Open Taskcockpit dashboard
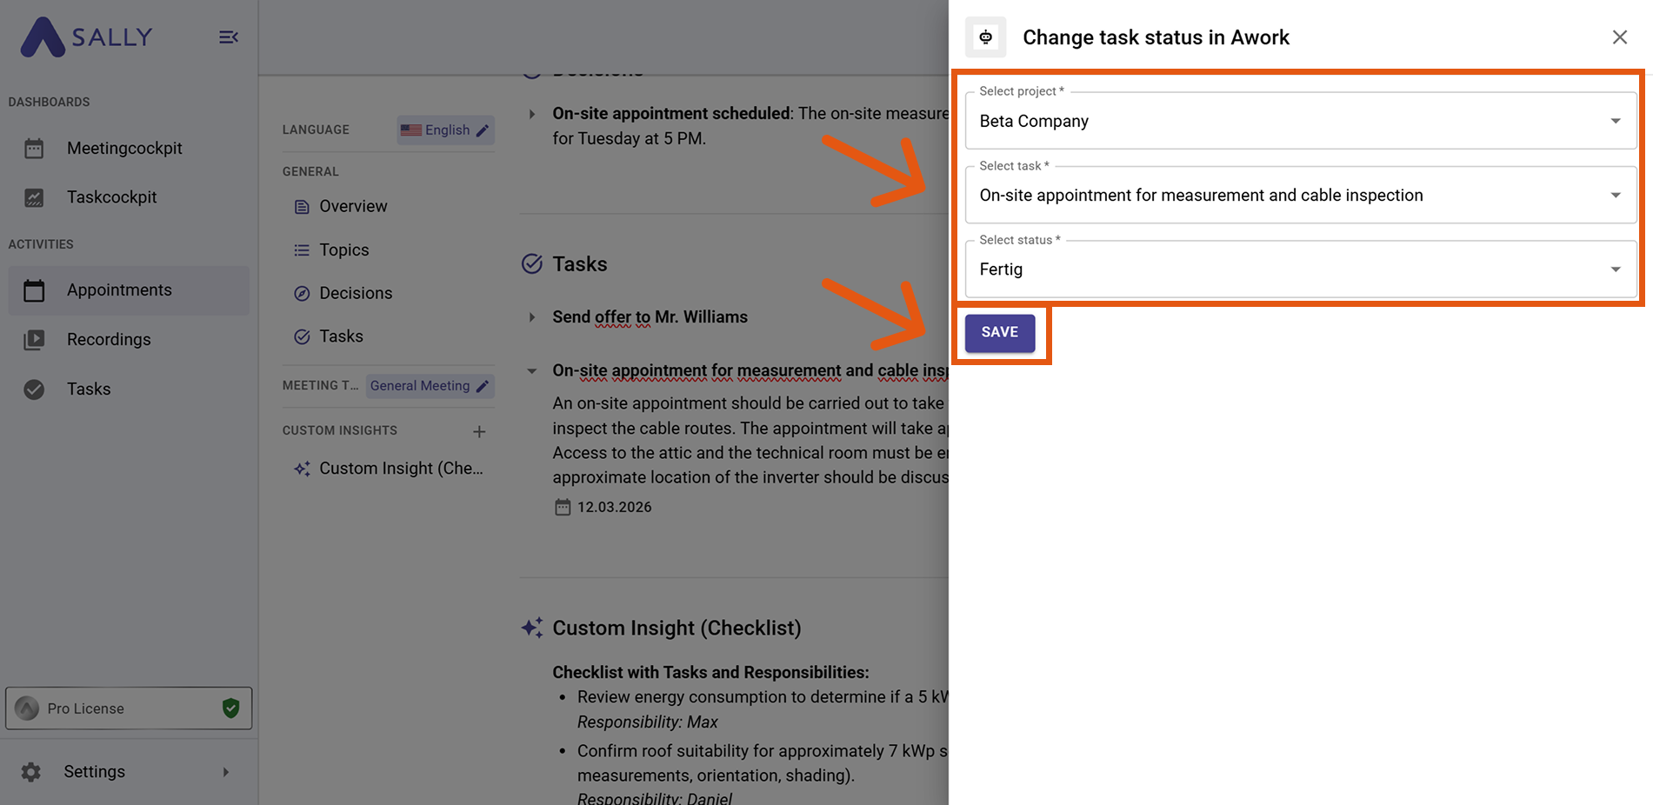The width and height of the screenshot is (1653, 805). pyautogui.click(x=111, y=197)
